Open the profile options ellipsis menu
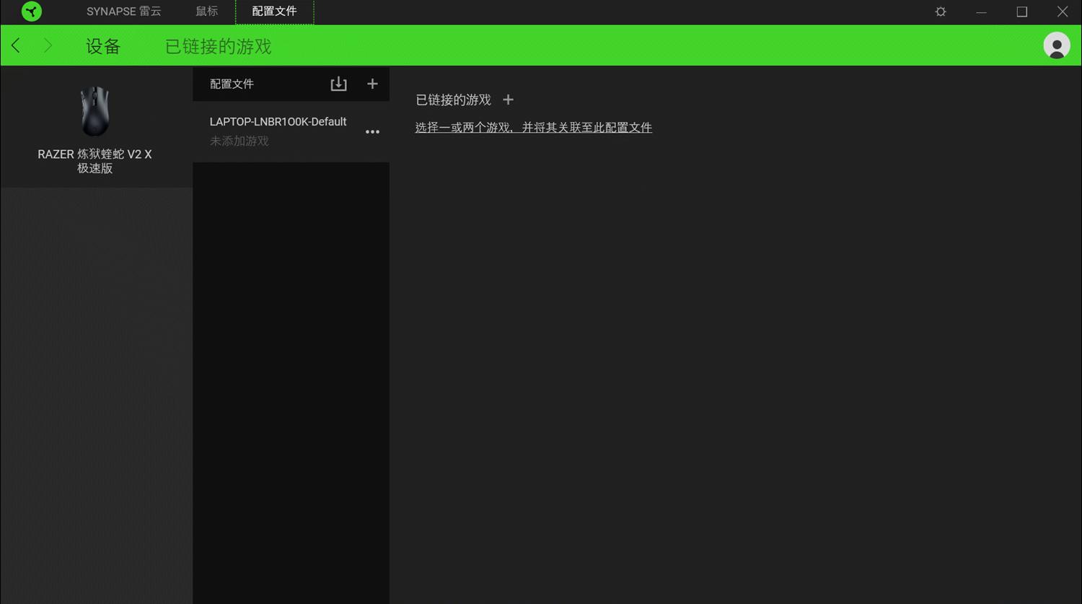Viewport: 1082px width, 604px height. 372,131
